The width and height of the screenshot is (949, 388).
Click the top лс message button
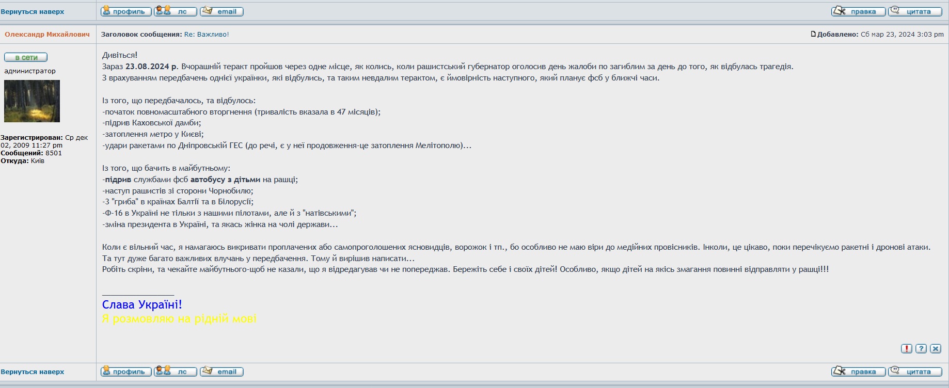(x=176, y=11)
